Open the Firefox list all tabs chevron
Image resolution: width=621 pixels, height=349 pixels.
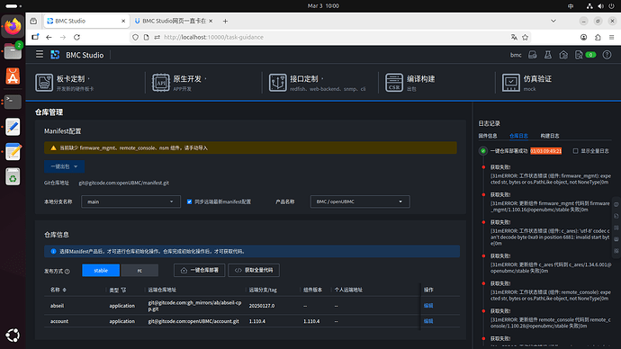553,21
